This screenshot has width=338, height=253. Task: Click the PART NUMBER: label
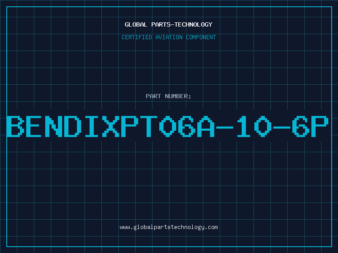169,96
